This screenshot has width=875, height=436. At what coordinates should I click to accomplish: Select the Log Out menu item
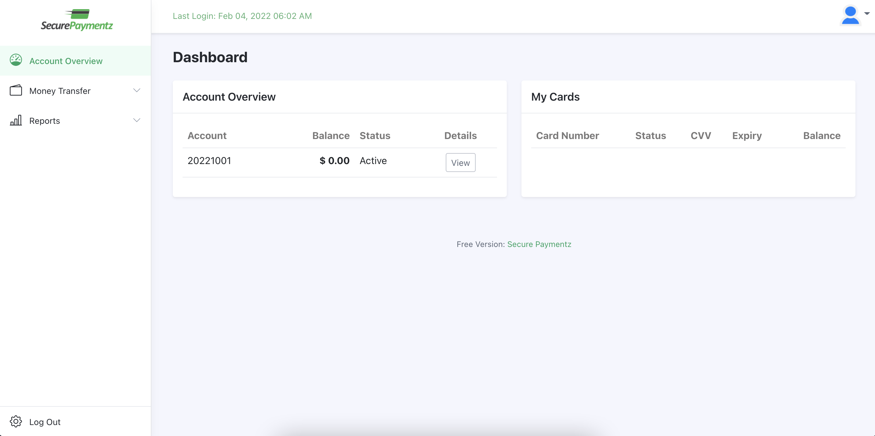(x=45, y=421)
